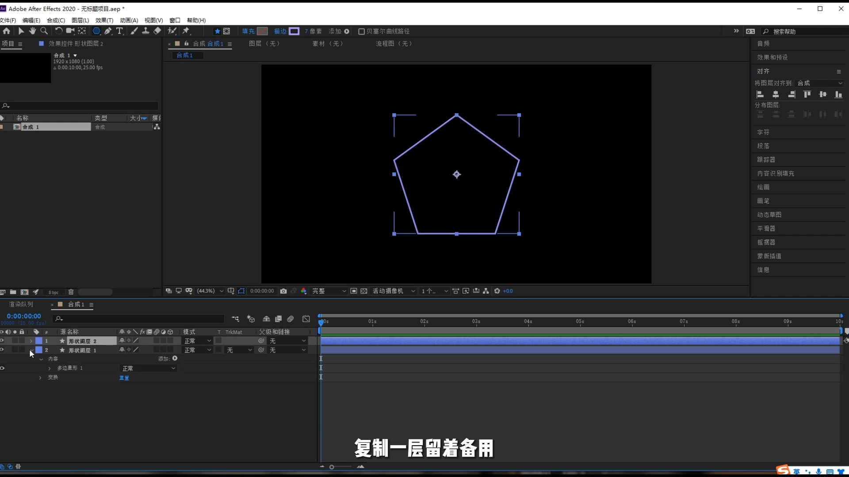Open the stroke color swatch
849x477 pixels.
click(x=294, y=31)
